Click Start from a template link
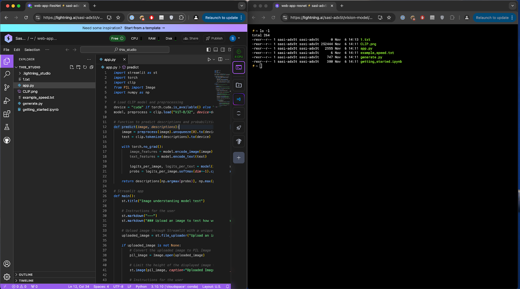This screenshot has height=289, width=520. 144,28
